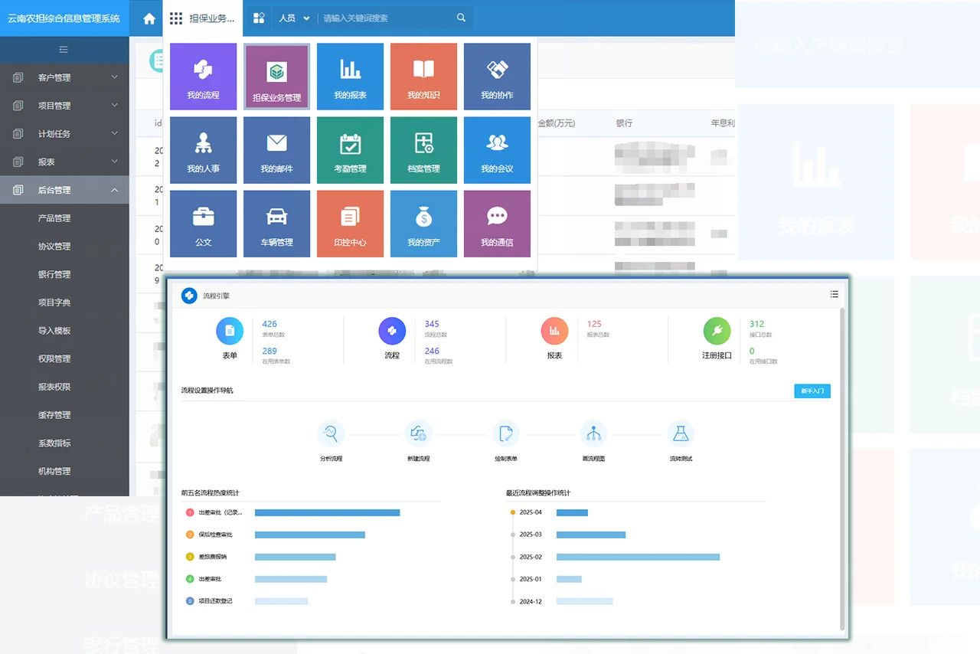The height and width of the screenshot is (654, 980).
Task: Open the 我的通信 tile
Action: pos(497,223)
